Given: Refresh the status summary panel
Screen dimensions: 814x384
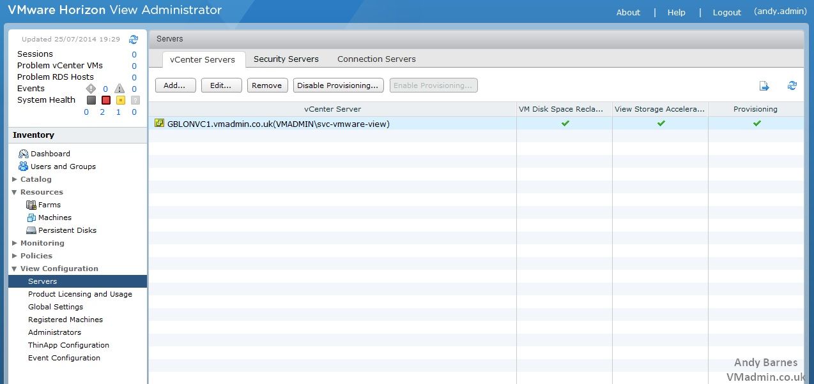Looking at the screenshot, I should point(134,40).
